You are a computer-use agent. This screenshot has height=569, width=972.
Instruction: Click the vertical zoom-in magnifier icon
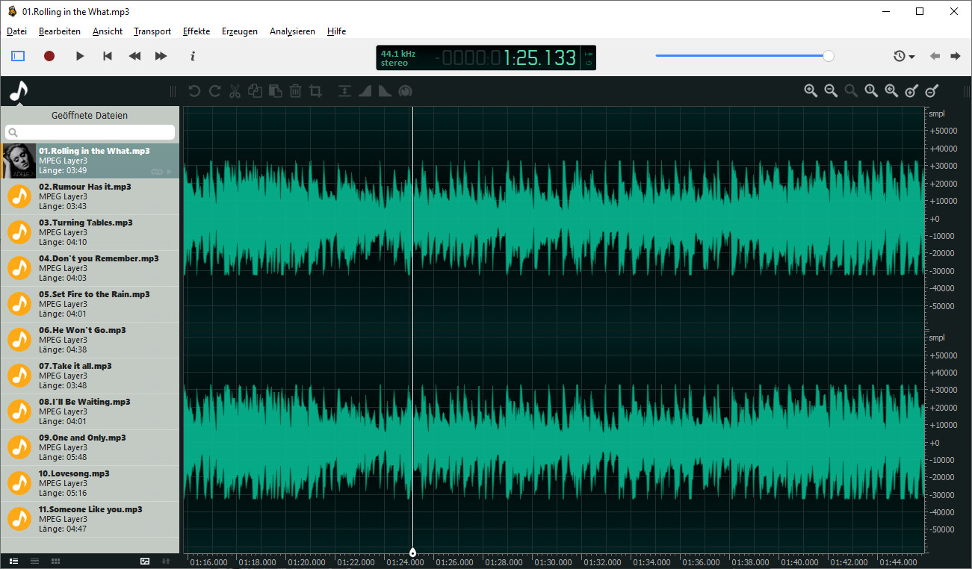[911, 90]
